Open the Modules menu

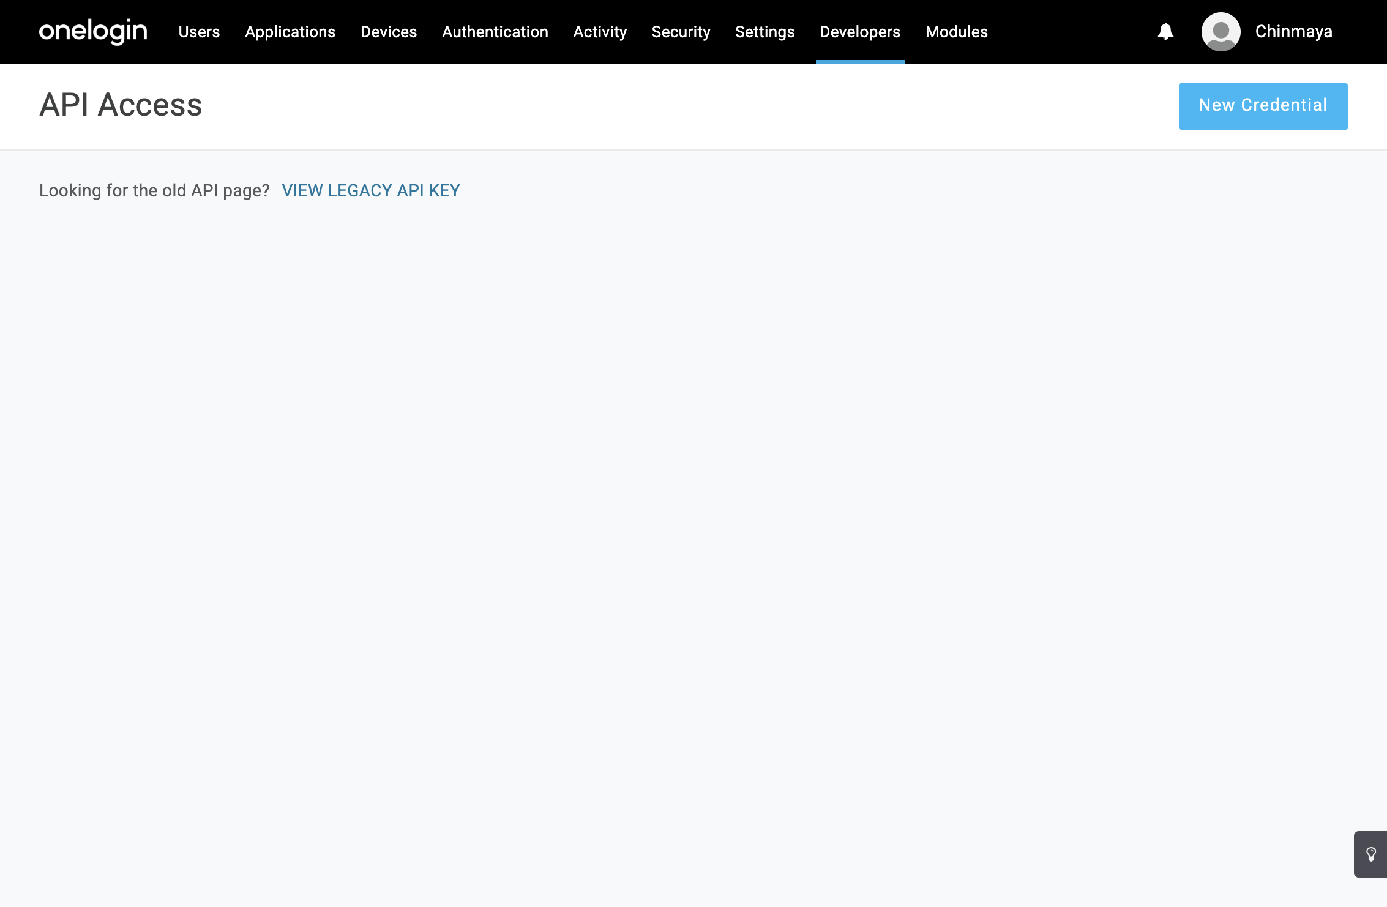click(956, 32)
